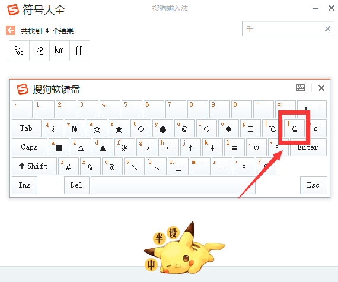Screen dimensions: 338x282
Task: Insert the ‰ symbol on the ] key
Action: click(x=294, y=128)
